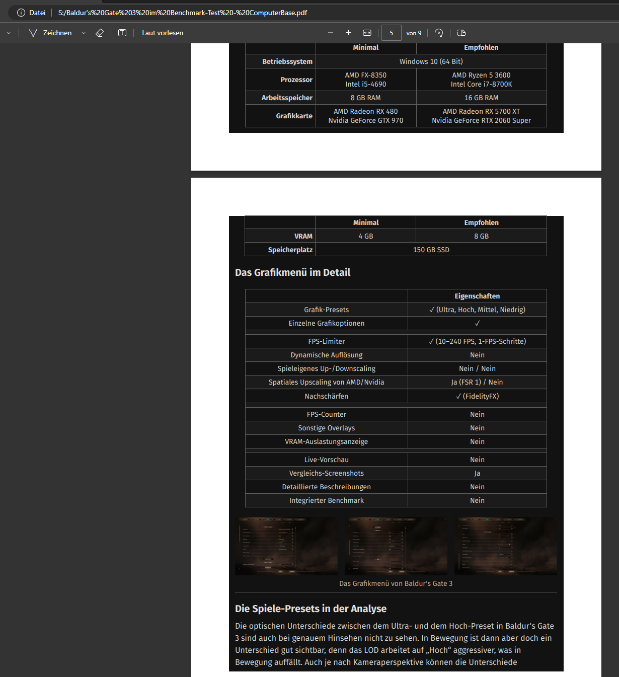The height and width of the screenshot is (677, 619).
Task: Click the add text box icon
Action: [x=122, y=33]
